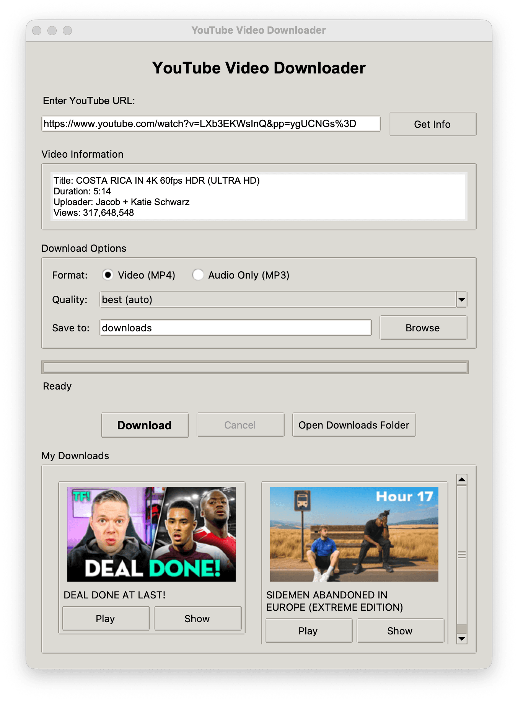The image size is (518, 701).
Task: Start the video download
Action: pos(145,425)
